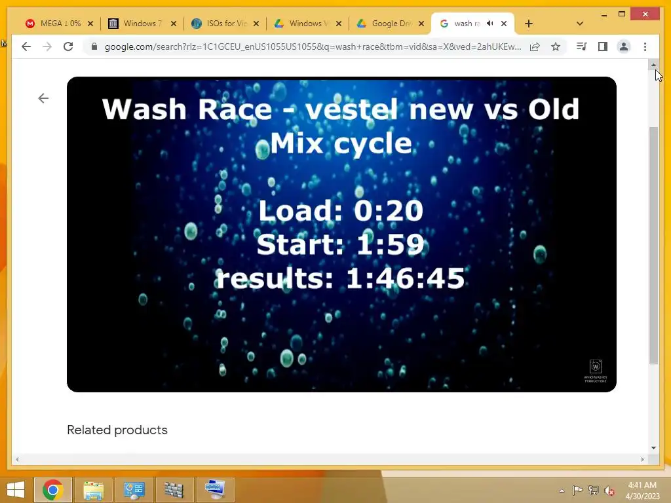
Task: Click the horizontal scrollbar right arrow
Action: tap(642, 459)
